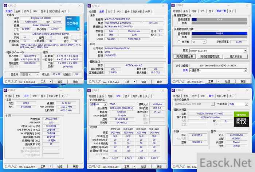Switch to 测试分数 tab in memory window

(54, 96)
